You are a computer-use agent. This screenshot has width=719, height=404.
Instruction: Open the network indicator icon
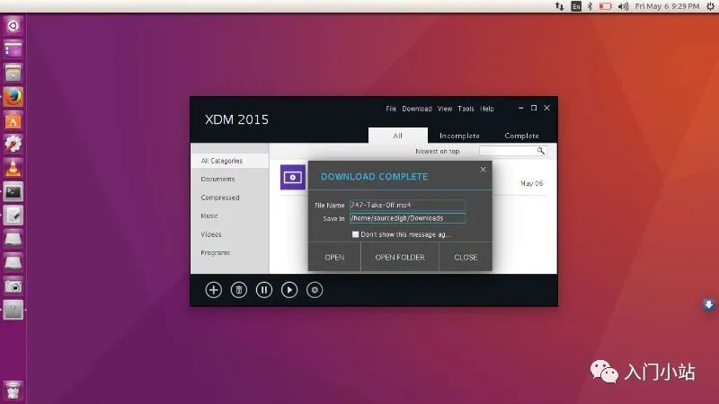coord(559,6)
